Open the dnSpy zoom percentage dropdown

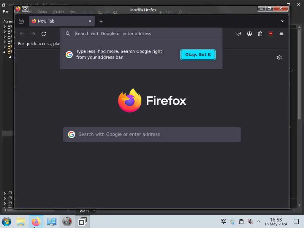coord(94,210)
